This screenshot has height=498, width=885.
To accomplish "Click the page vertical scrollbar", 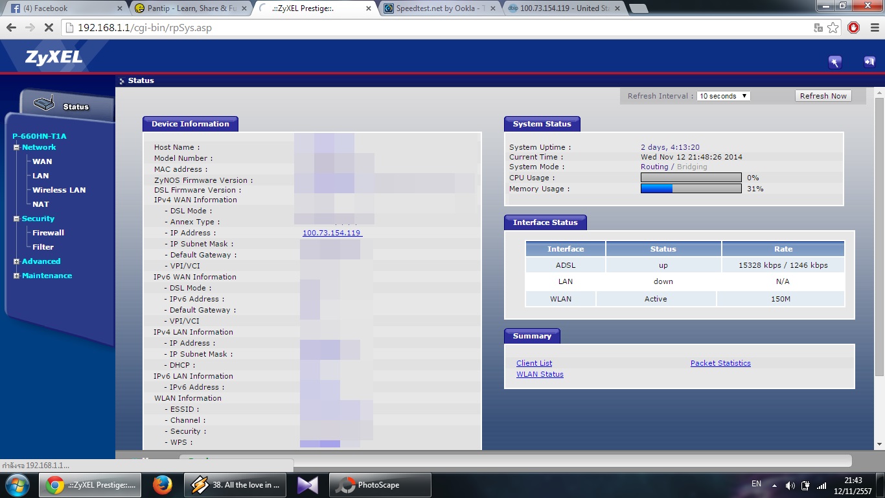I will pyautogui.click(x=879, y=237).
